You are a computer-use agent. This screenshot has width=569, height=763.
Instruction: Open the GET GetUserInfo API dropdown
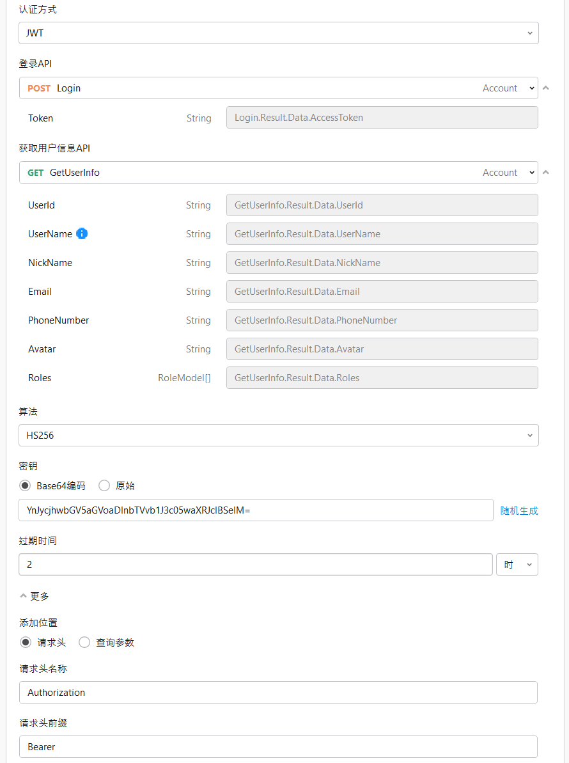pos(278,173)
